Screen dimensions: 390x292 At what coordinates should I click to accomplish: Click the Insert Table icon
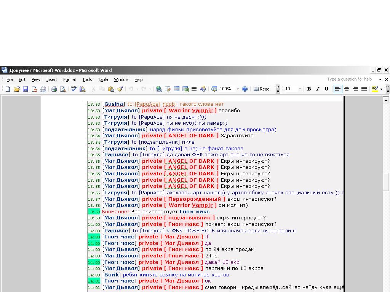pyautogui.click(x=177, y=89)
